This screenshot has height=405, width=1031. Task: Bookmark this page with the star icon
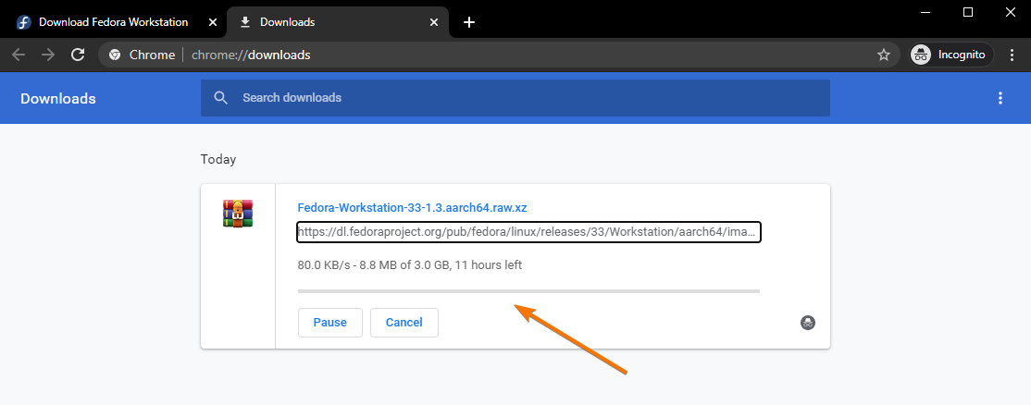point(884,55)
